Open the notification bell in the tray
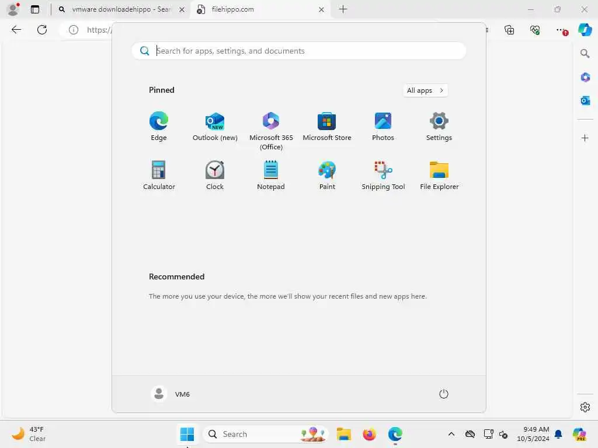This screenshot has width=598, height=448. tap(558, 434)
